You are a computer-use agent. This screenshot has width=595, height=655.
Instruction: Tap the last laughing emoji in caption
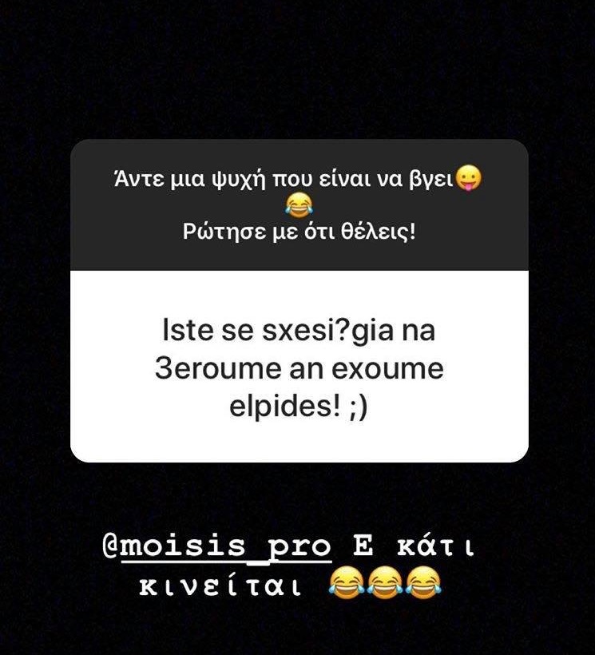(423, 582)
